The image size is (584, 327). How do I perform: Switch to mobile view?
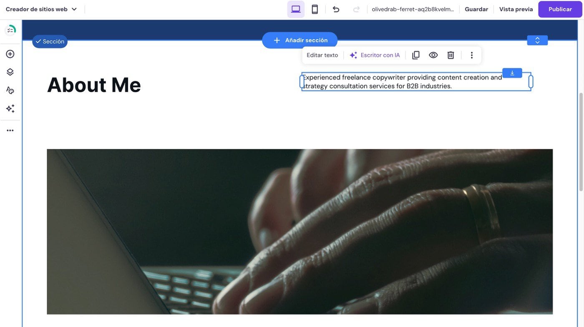315,9
